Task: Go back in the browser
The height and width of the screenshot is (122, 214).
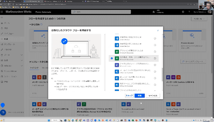Action: (x=1, y=4)
